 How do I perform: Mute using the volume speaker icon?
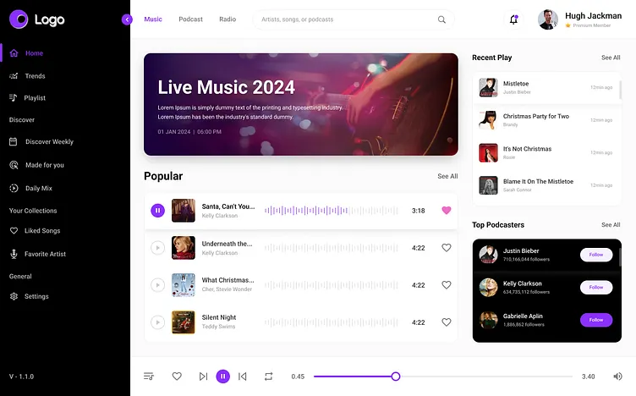617,377
